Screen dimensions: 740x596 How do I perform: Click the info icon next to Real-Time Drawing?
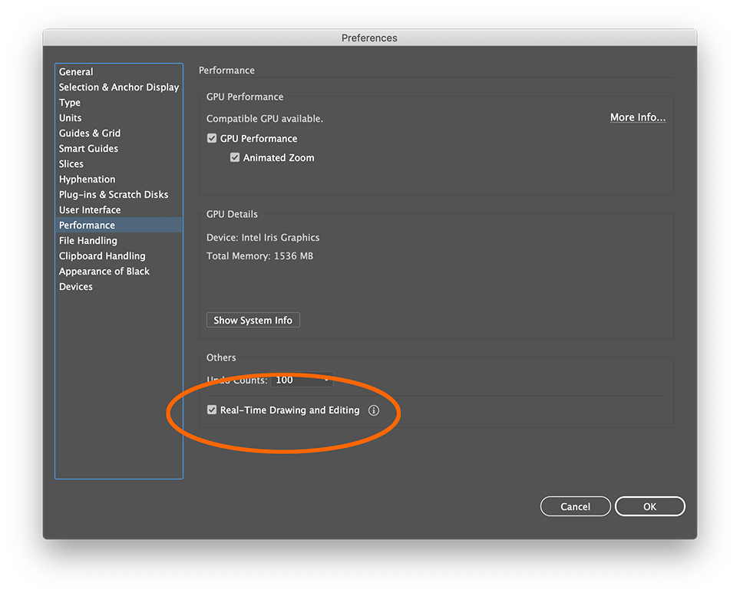tap(374, 410)
